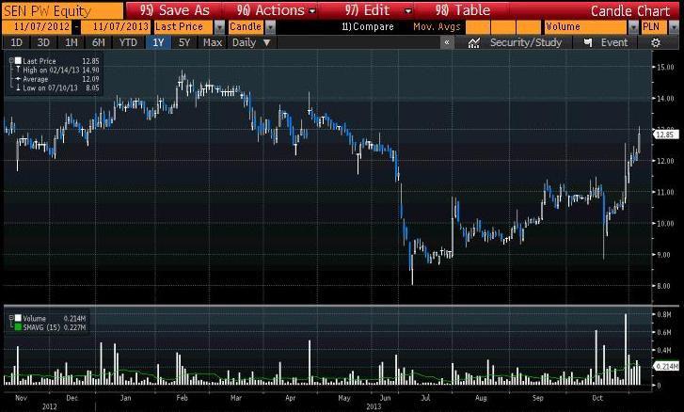
Task: Click the SMAVG (15) 0.227M legend text
Action: pyautogui.click(x=55, y=327)
